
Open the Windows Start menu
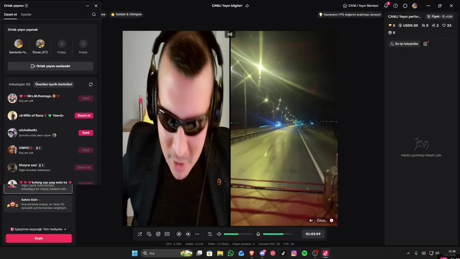pos(135,253)
